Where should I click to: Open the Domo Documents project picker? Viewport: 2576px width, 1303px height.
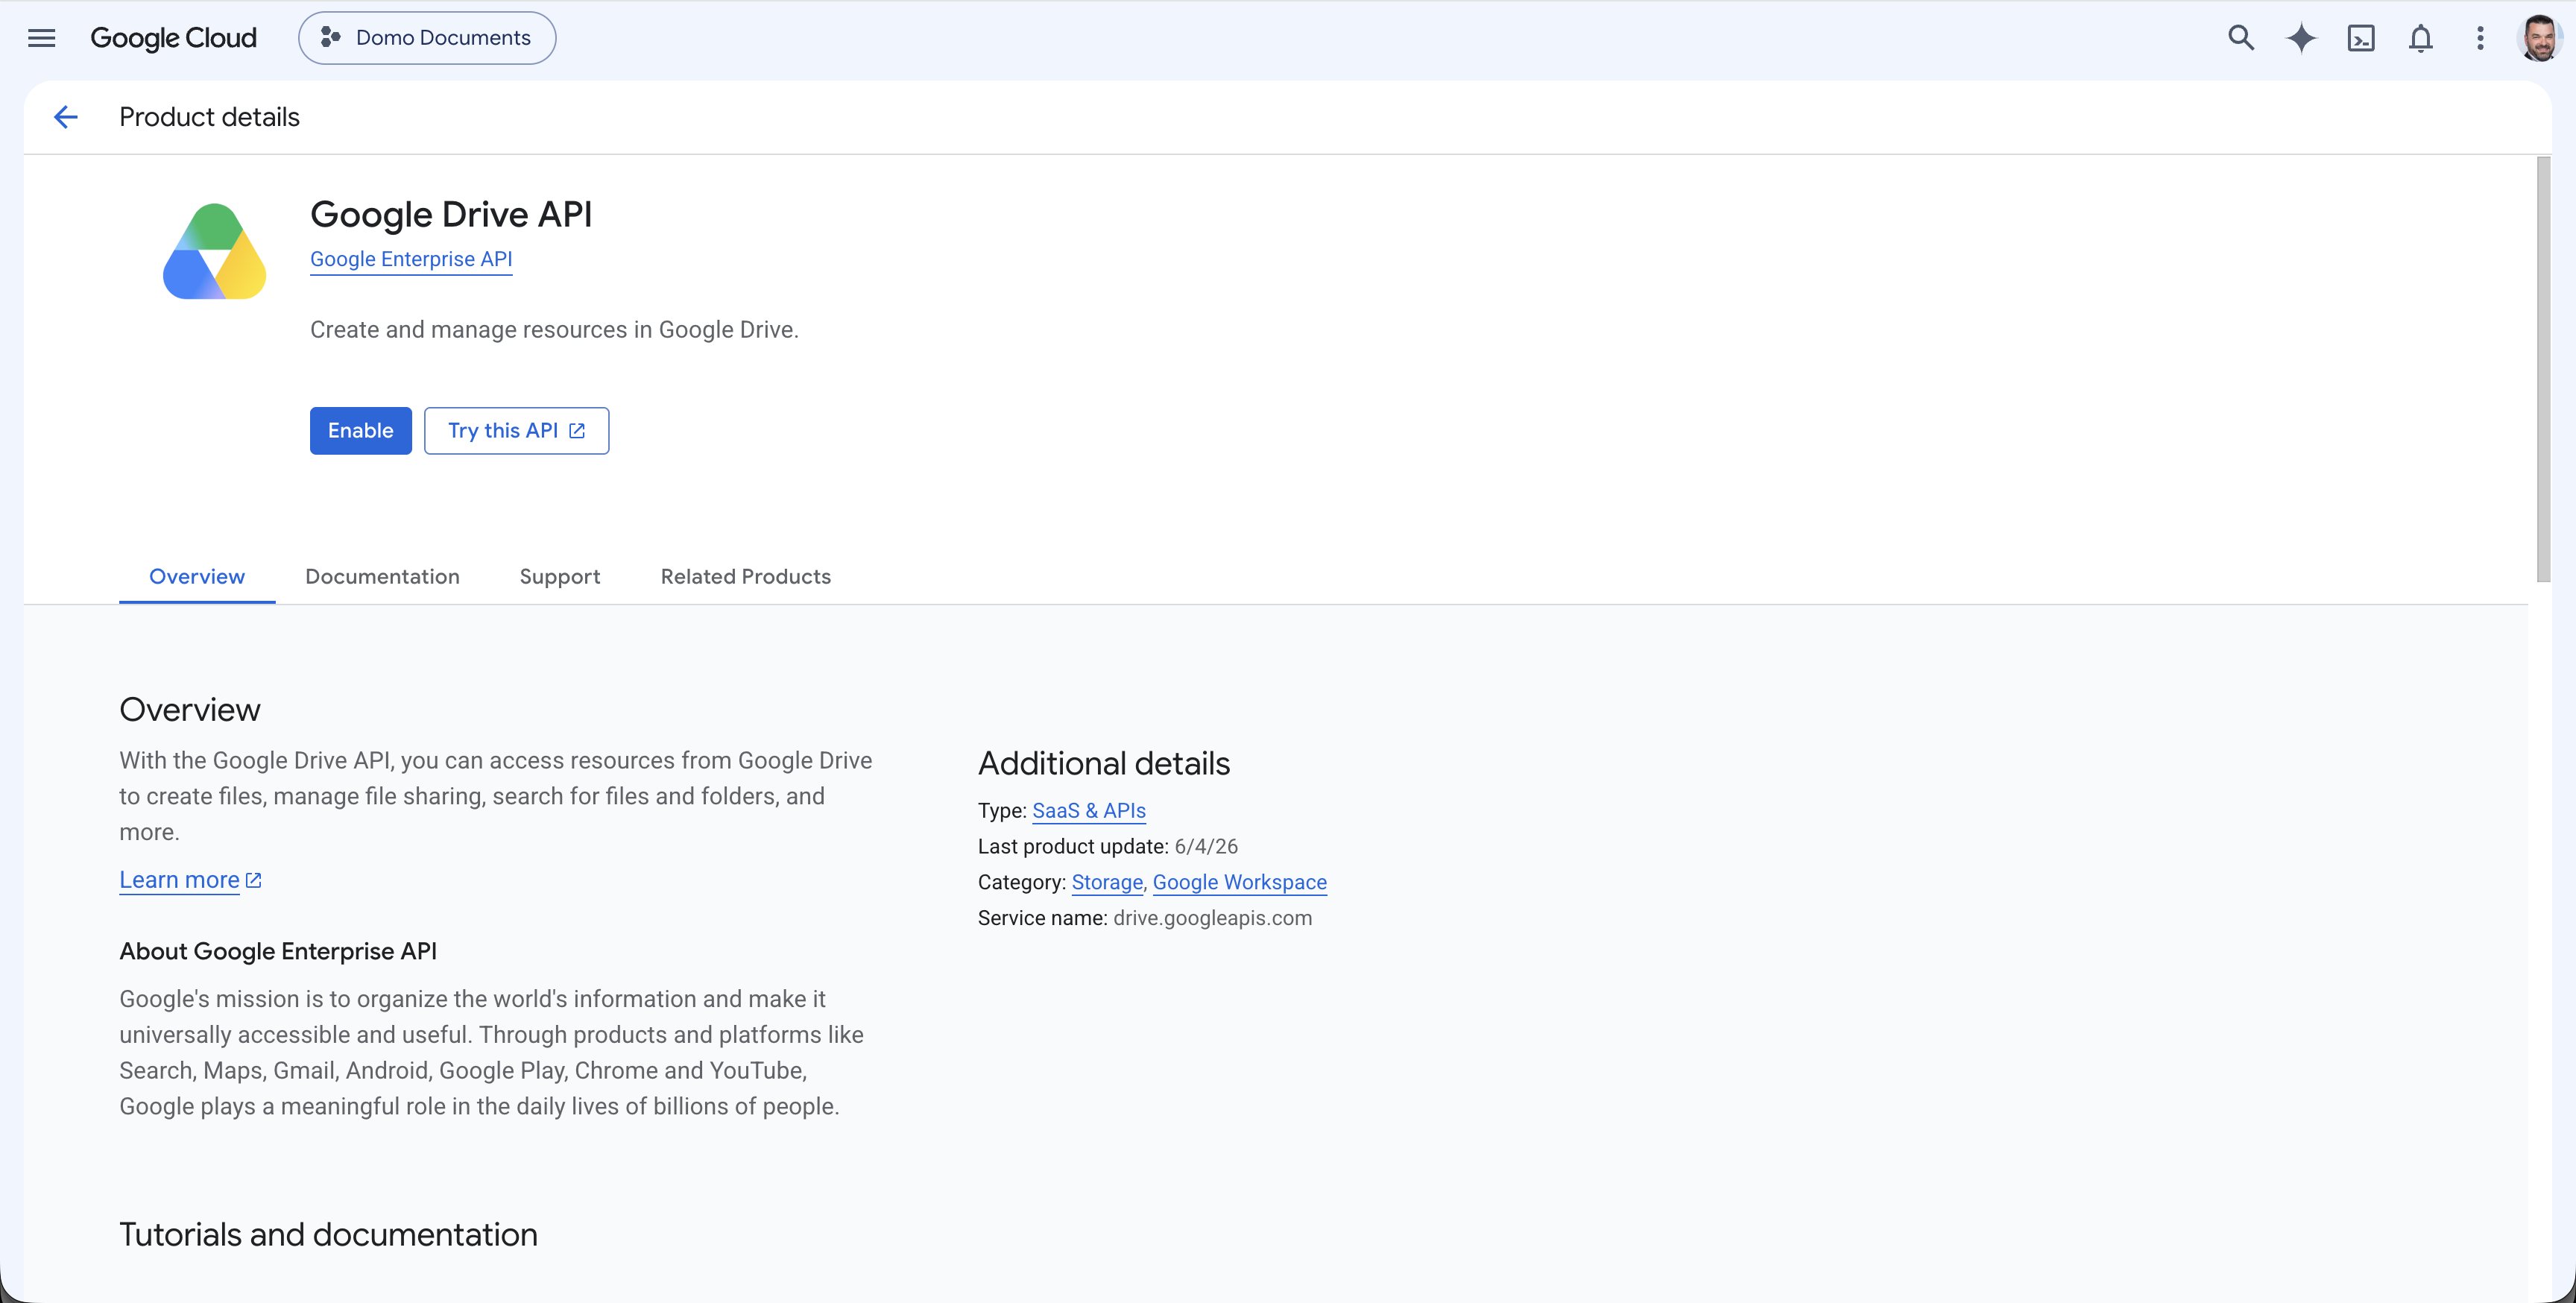(427, 38)
